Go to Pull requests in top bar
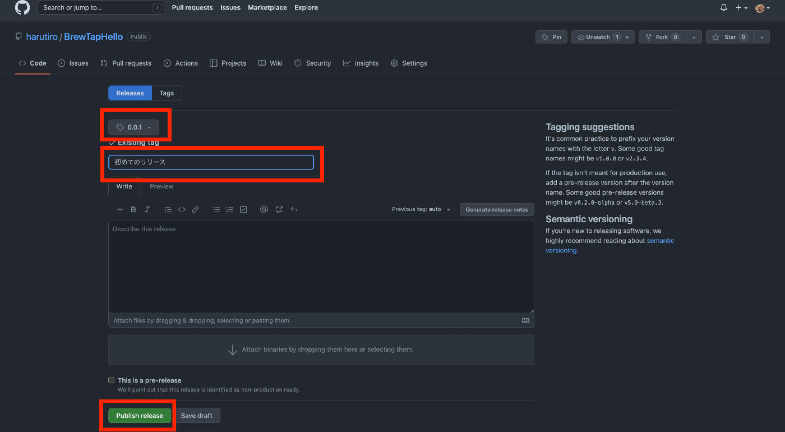 tap(192, 7)
